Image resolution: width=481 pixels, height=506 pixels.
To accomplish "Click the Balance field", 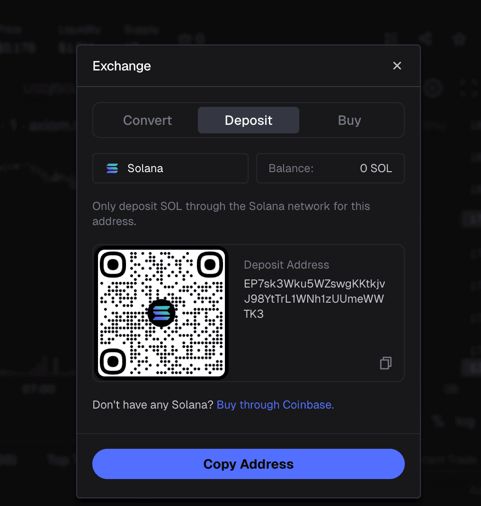I will point(330,168).
